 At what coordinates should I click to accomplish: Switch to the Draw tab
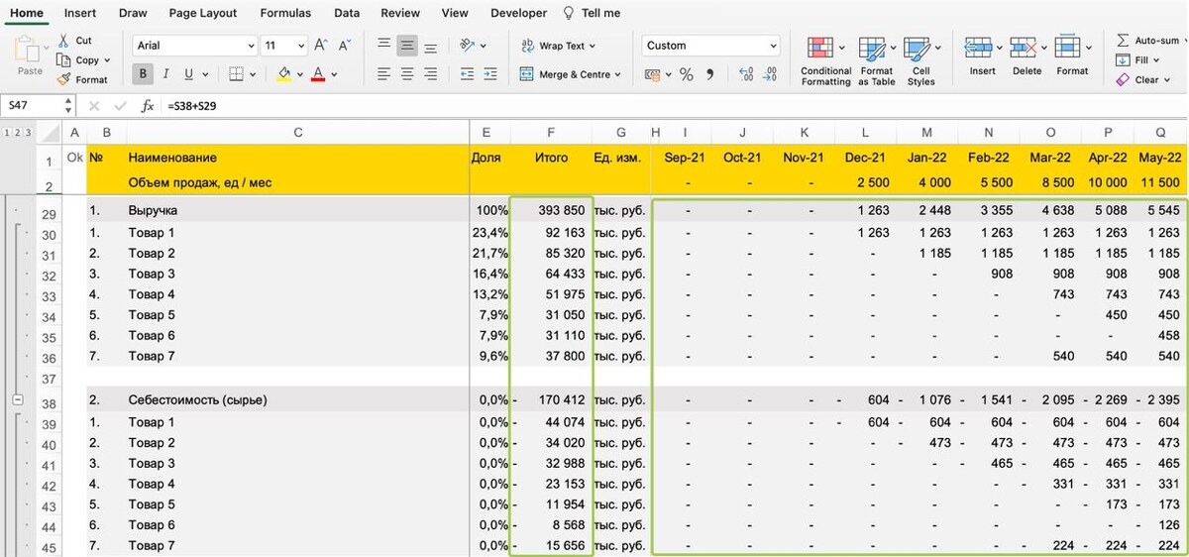(133, 13)
